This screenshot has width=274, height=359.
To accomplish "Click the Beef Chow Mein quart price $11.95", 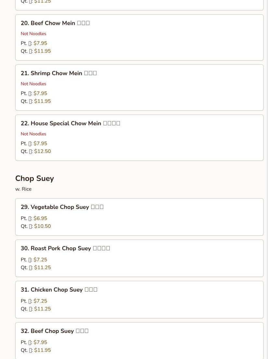I will coord(43,51).
